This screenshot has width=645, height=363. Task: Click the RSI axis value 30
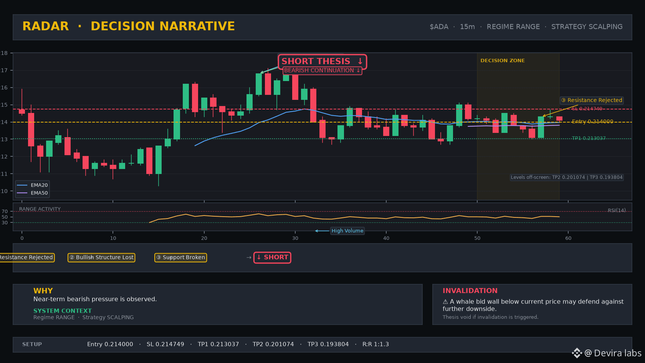pos(5,223)
